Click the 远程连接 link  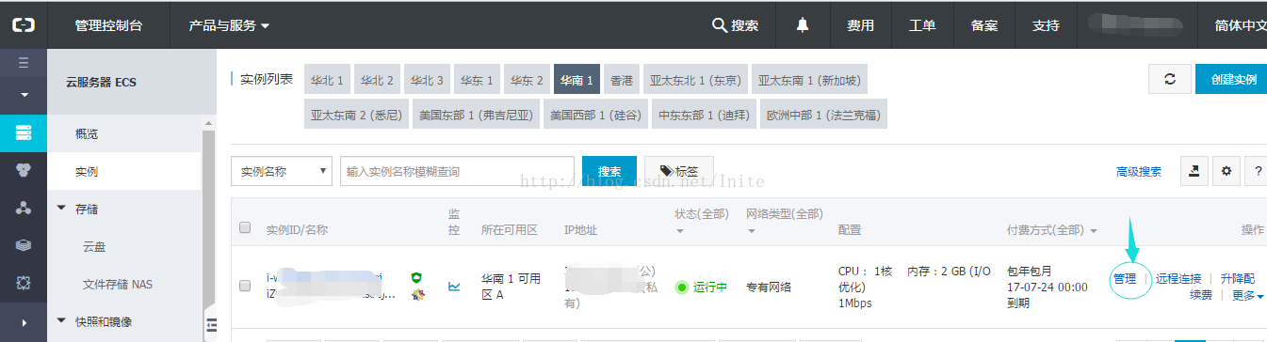pyautogui.click(x=1178, y=279)
